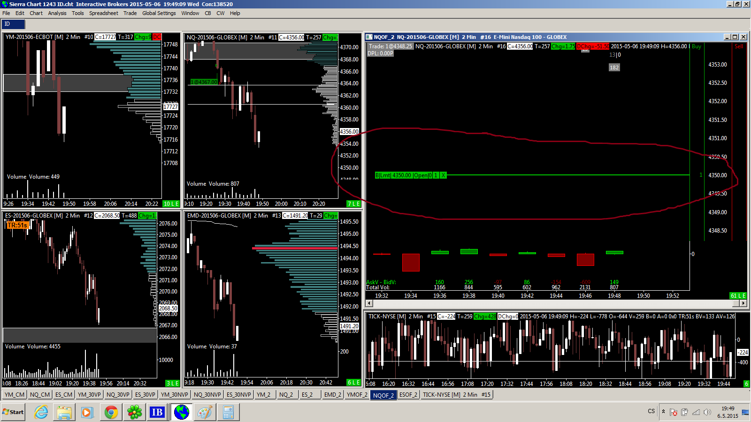The height and width of the screenshot is (422, 751).
Task: Switch to the ESOF_2 chart tab
Action: point(408,395)
